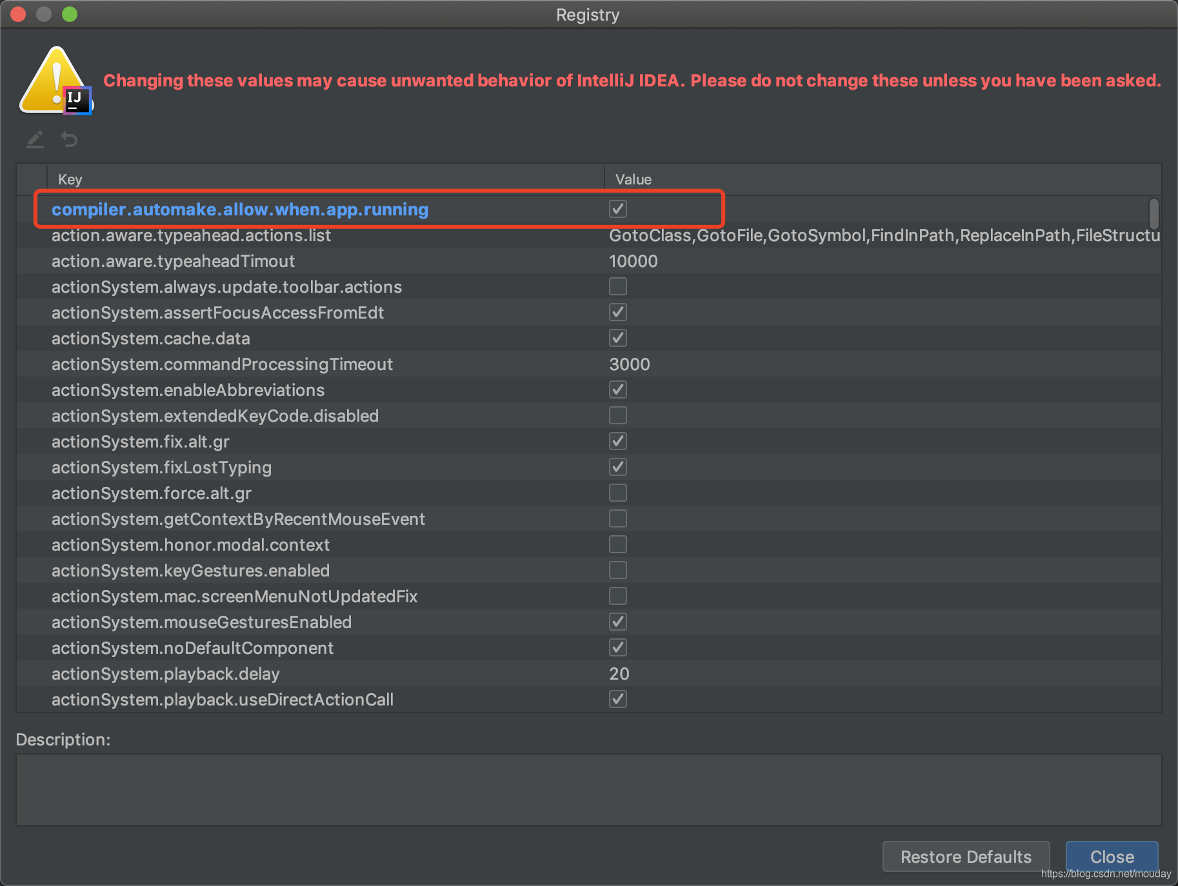Select action.aware.typeahead.actions.list row

(588, 235)
